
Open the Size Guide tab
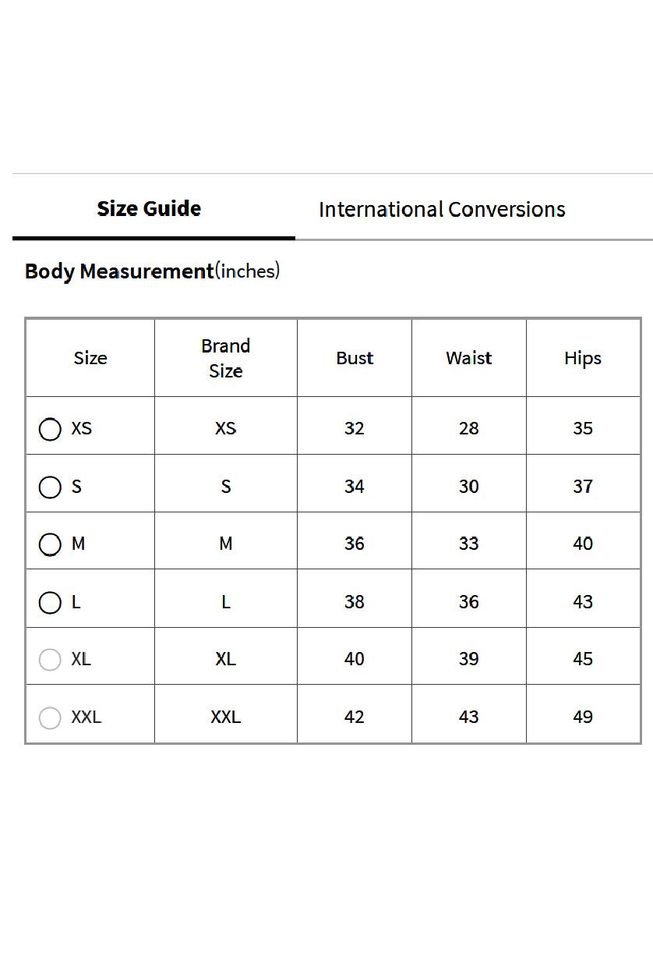[149, 208]
